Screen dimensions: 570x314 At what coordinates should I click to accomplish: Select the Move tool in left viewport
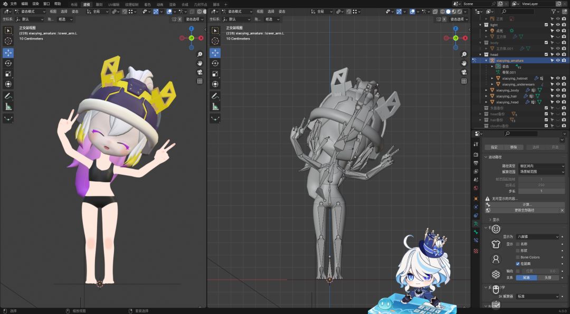[8, 53]
